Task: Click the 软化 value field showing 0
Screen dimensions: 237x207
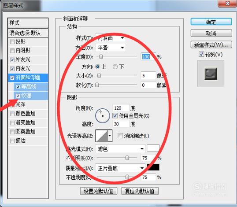Action: [148, 85]
